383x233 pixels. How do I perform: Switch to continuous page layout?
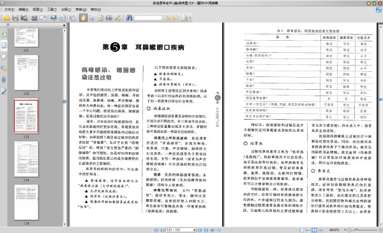(308, 230)
